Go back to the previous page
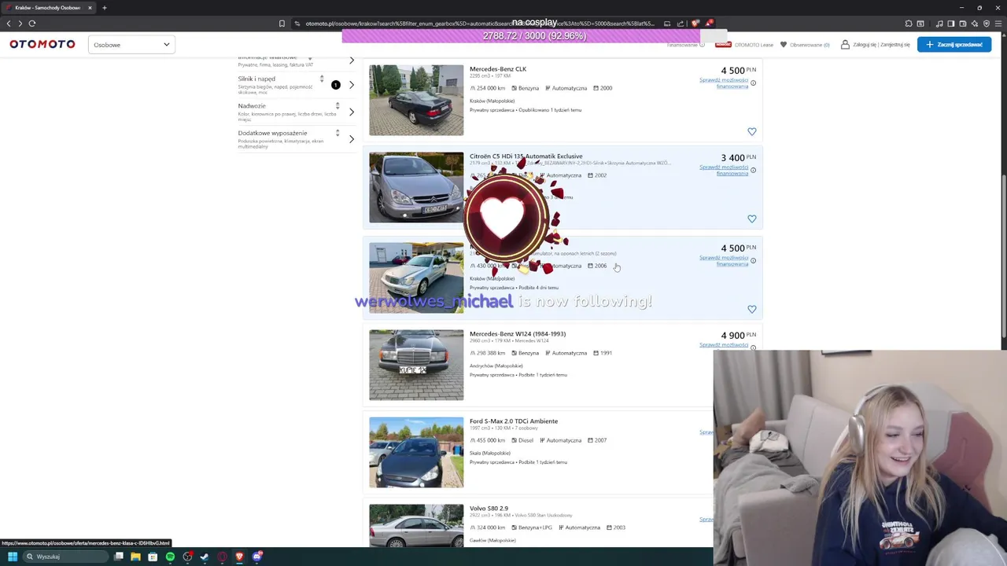The image size is (1007, 566). click(x=9, y=24)
